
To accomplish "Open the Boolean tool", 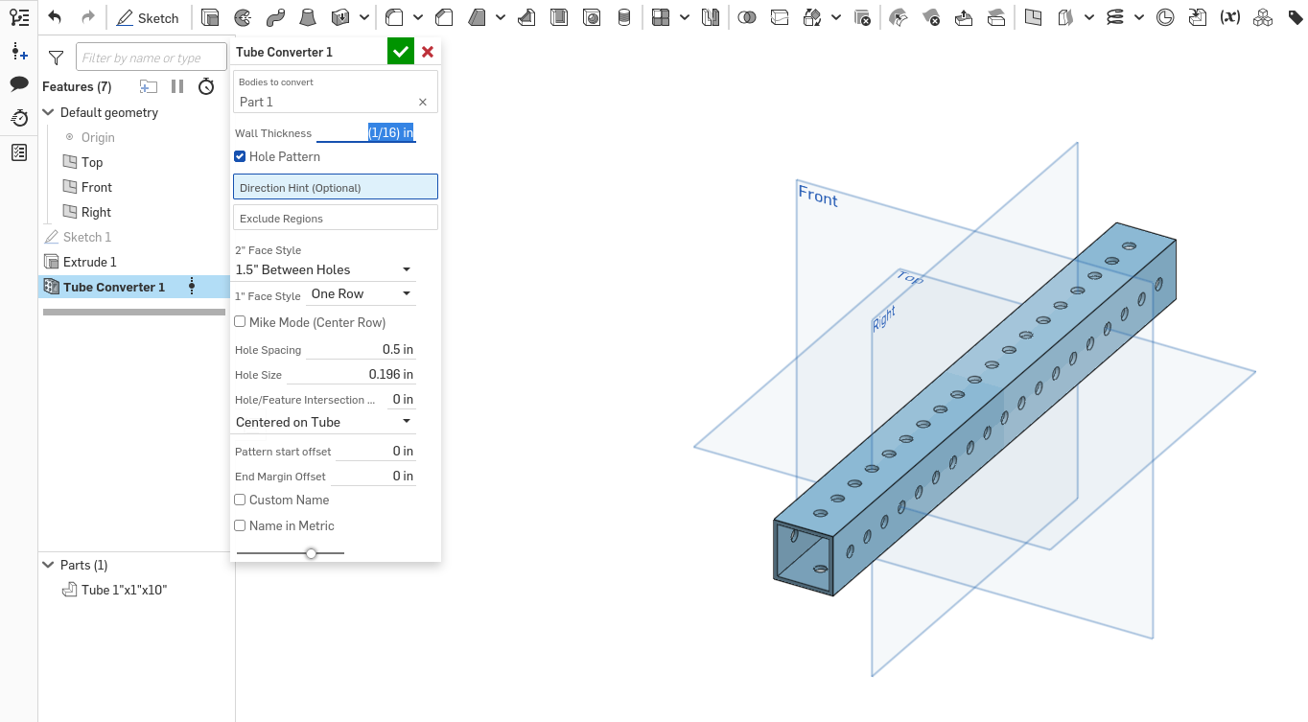I will [x=747, y=17].
